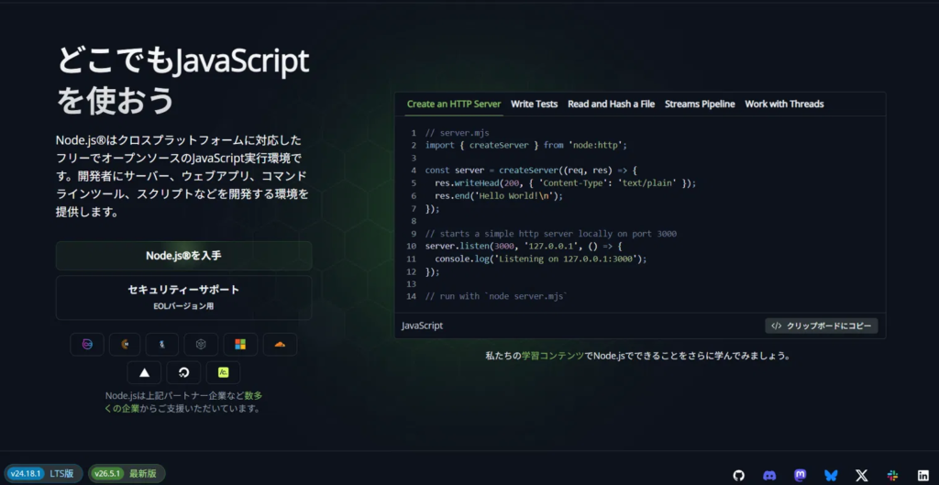This screenshot has height=485, width=939.
Task: Click the DigitalOcean partner logo
Action: pyautogui.click(x=183, y=372)
